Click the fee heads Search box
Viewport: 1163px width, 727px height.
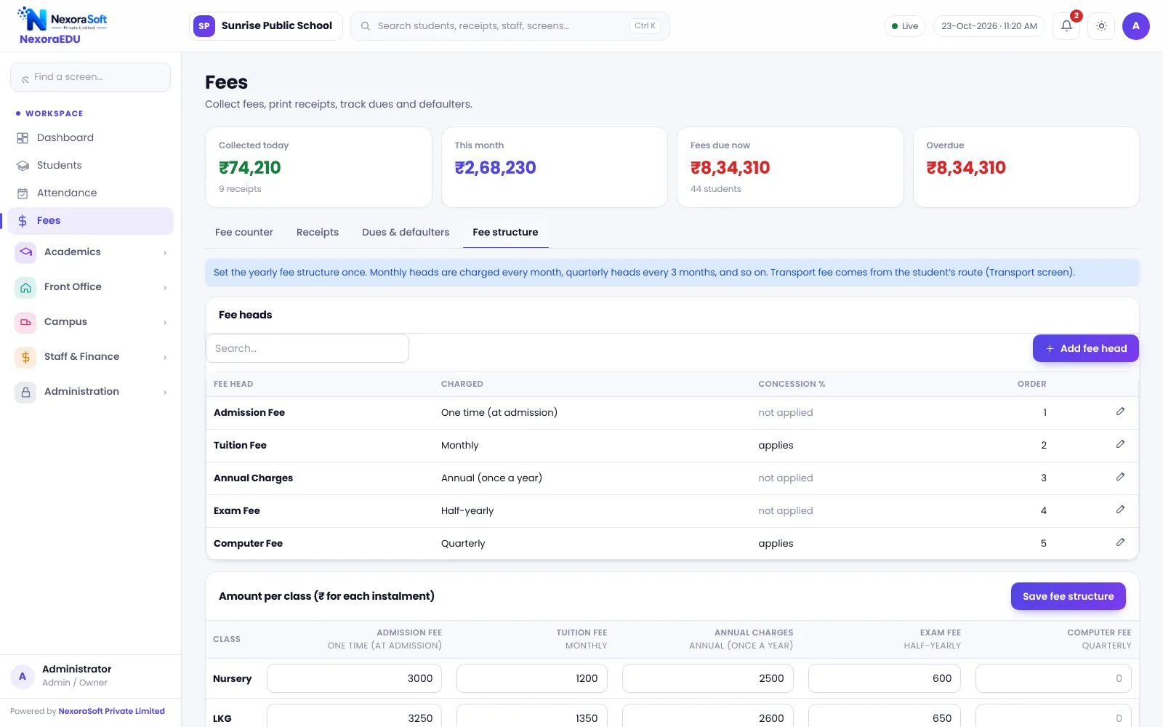coord(307,348)
